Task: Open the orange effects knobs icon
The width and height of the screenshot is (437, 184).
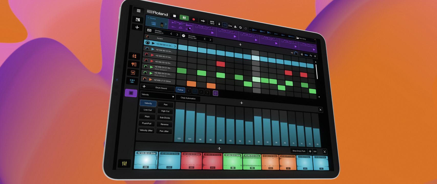Action: (134, 56)
